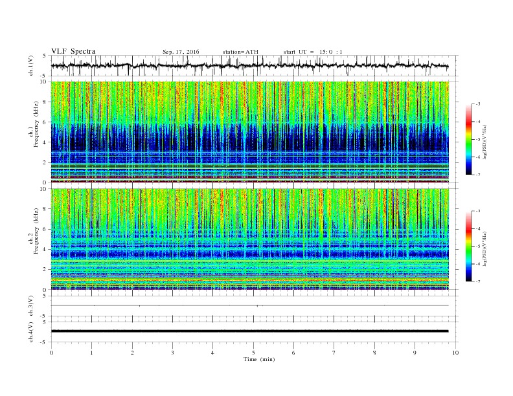Viewport: 513px width, 396px height.
Task: Click the "Time (min)" x-axis title
Action: 259,359
